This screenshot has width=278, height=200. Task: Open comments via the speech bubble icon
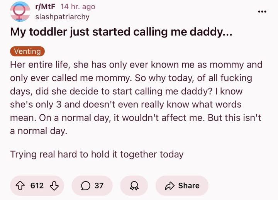(85, 186)
